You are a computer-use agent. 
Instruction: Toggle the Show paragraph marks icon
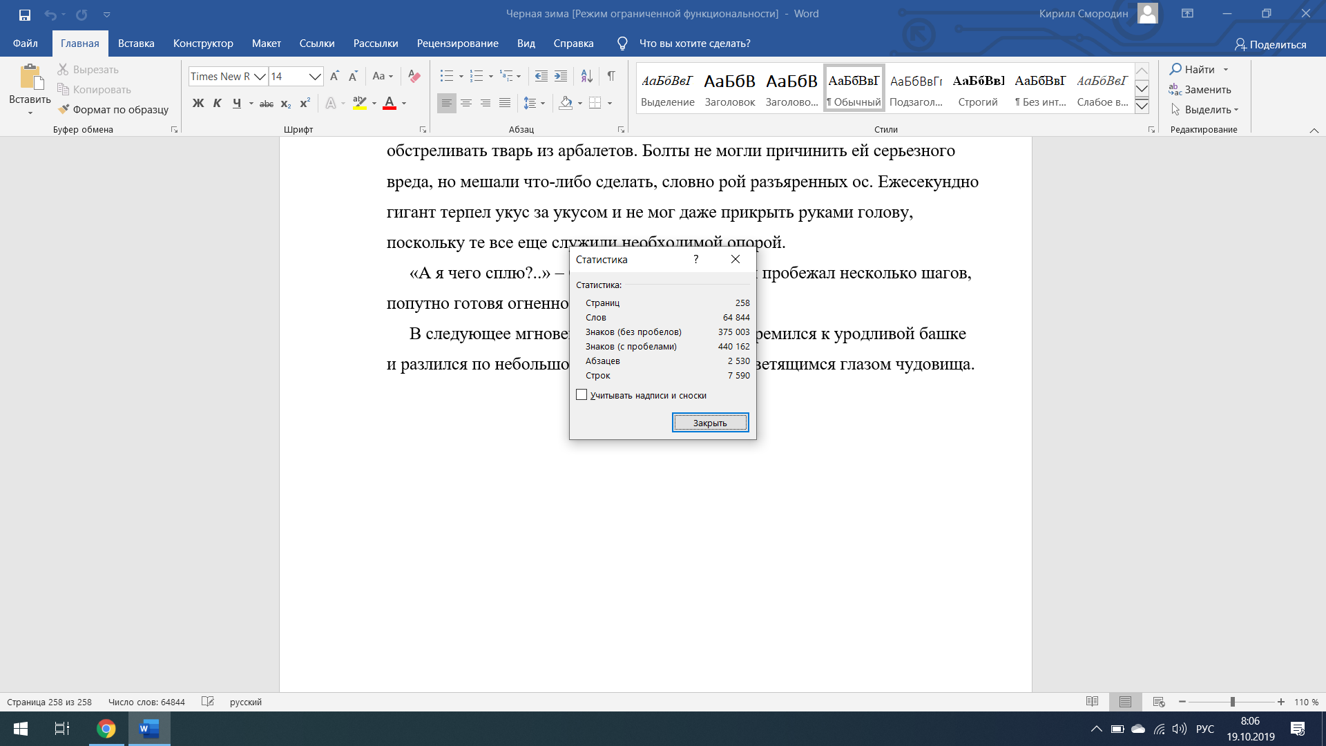[x=611, y=76]
